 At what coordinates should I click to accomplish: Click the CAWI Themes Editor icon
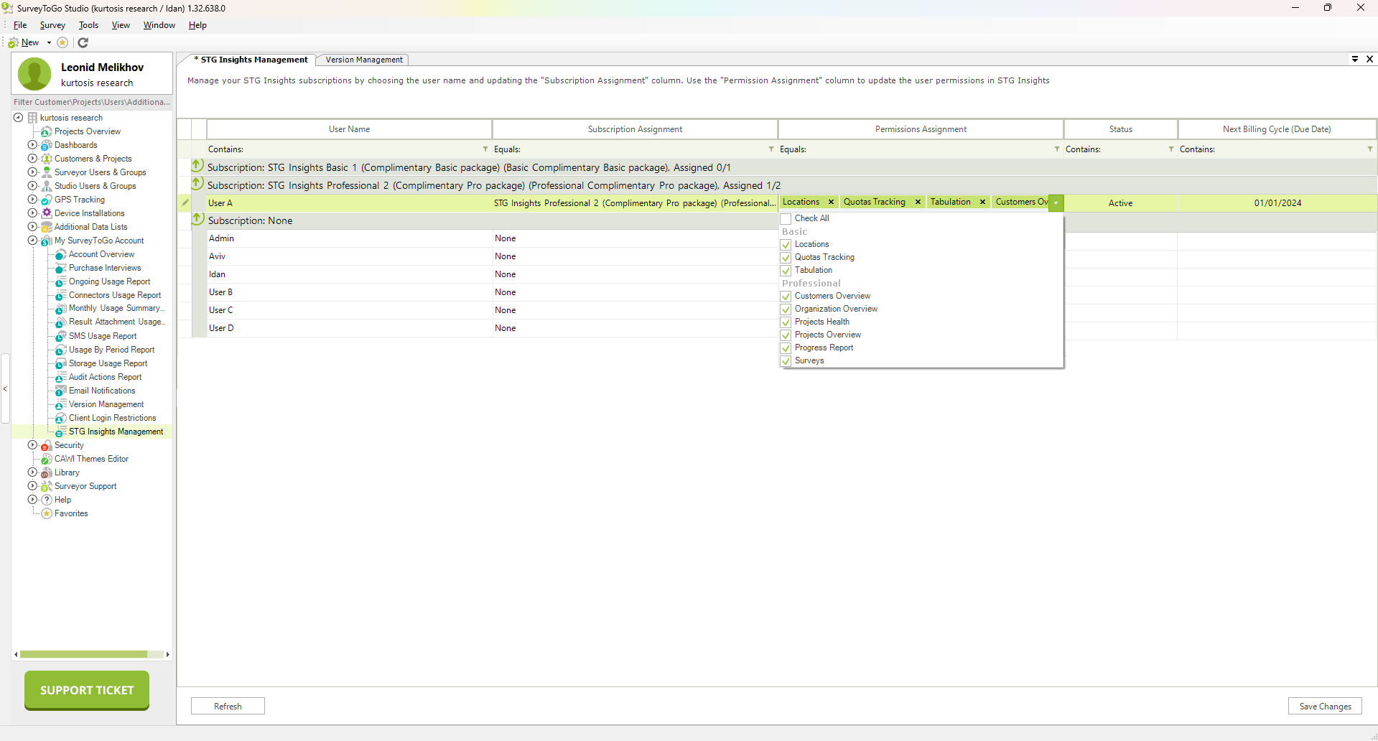[x=46, y=459]
